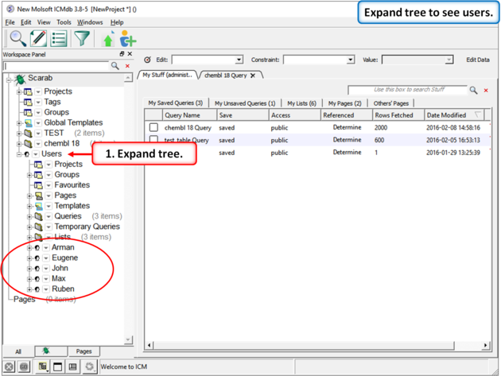Expand the Arman user tree node
Image resolution: width=501 pixels, height=376 pixels.
click(29, 248)
